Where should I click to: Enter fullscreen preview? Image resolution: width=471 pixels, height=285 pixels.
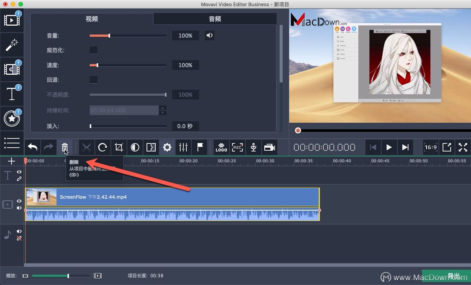click(463, 147)
